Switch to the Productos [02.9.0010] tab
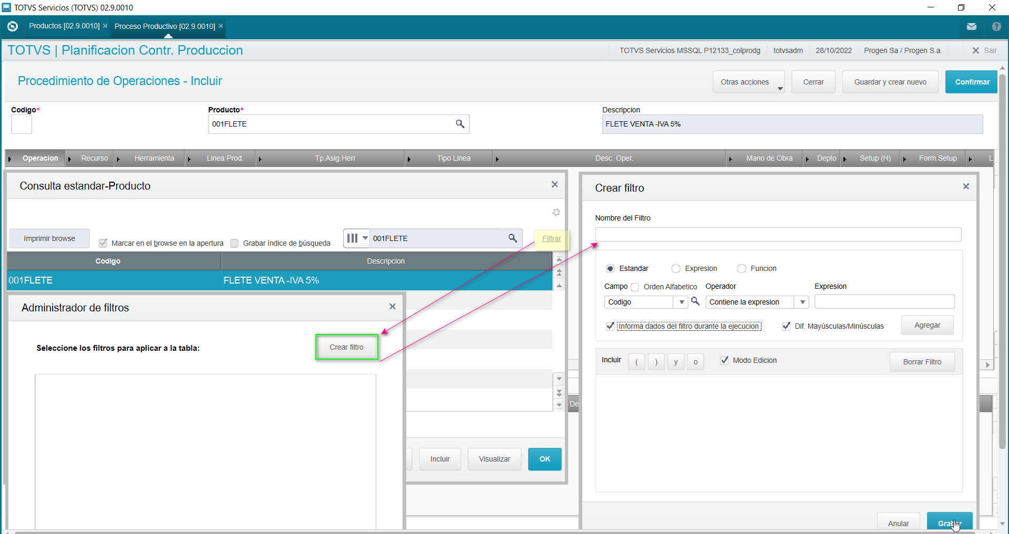Image resolution: width=1009 pixels, height=534 pixels. (x=64, y=26)
